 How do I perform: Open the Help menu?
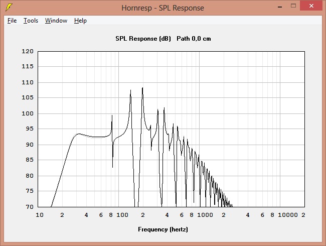tap(80, 21)
